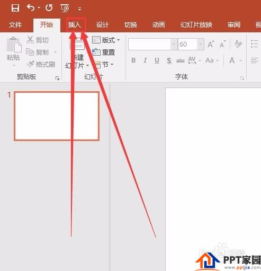Open the 节 section dropdown
The width and height of the screenshot is (261, 271).
coord(104,65)
